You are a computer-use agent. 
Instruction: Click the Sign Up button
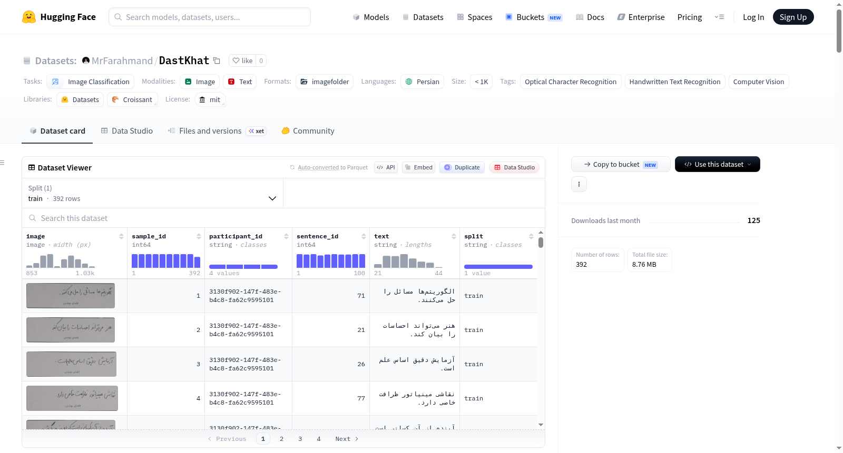point(793,17)
